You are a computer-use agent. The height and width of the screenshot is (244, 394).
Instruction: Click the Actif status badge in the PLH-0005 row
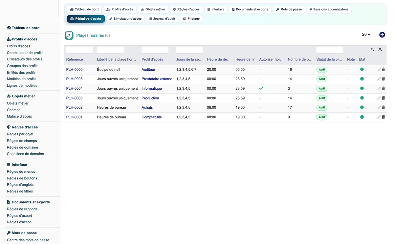coord(322,79)
